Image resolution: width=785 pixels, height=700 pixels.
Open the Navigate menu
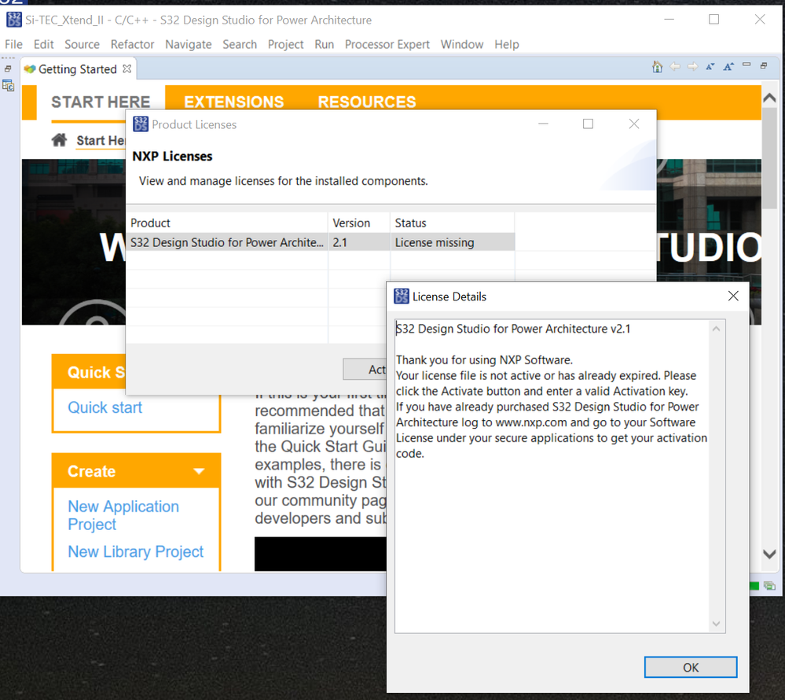click(189, 45)
